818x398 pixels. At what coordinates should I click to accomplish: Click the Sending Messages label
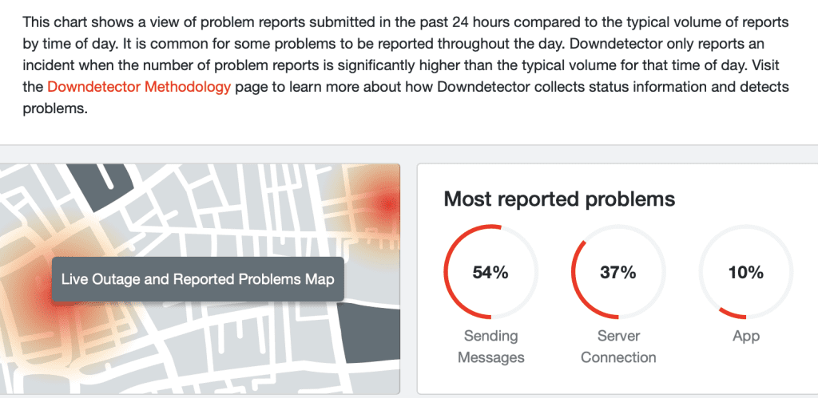click(490, 346)
